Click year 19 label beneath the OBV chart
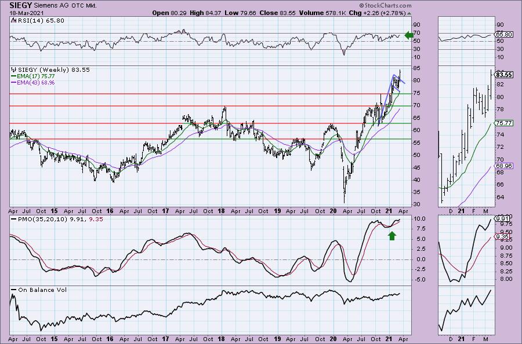 click(x=277, y=339)
